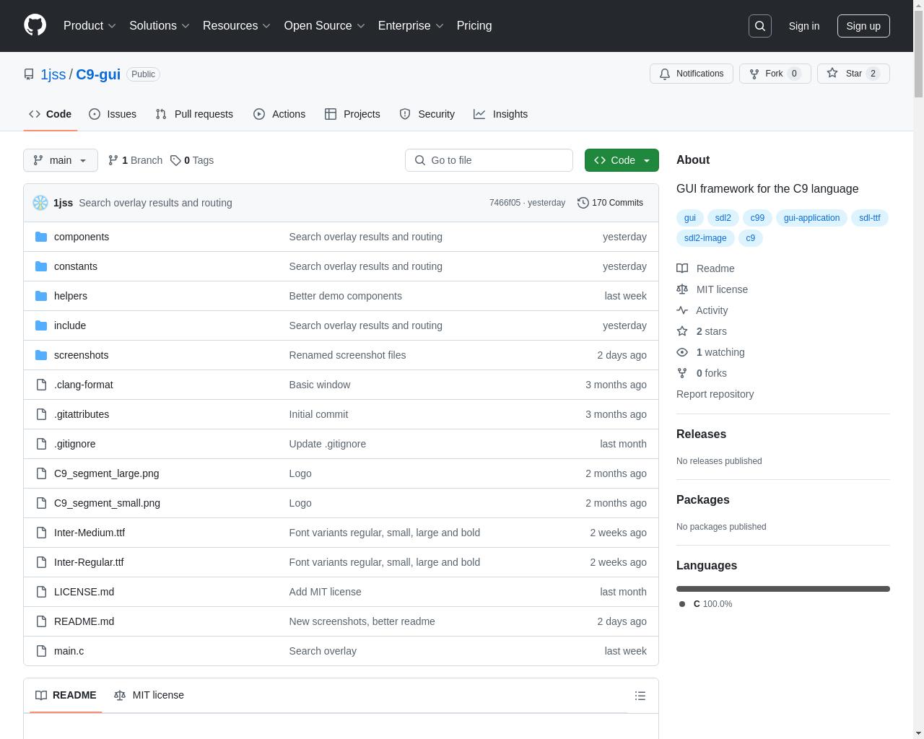The width and height of the screenshot is (924, 739).
Task: Switch to the Security tab
Action: (427, 114)
